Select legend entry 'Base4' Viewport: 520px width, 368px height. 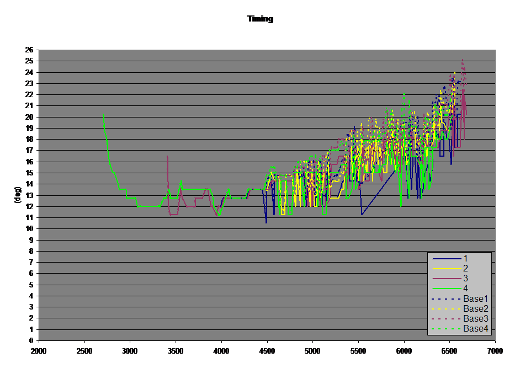coord(476,328)
